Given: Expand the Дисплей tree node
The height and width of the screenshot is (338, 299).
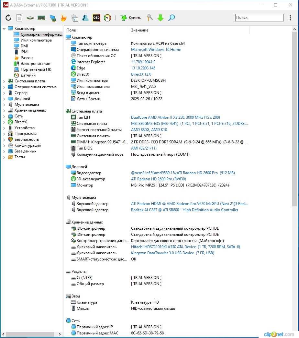Looking at the screenshot, I should (4, 99).
